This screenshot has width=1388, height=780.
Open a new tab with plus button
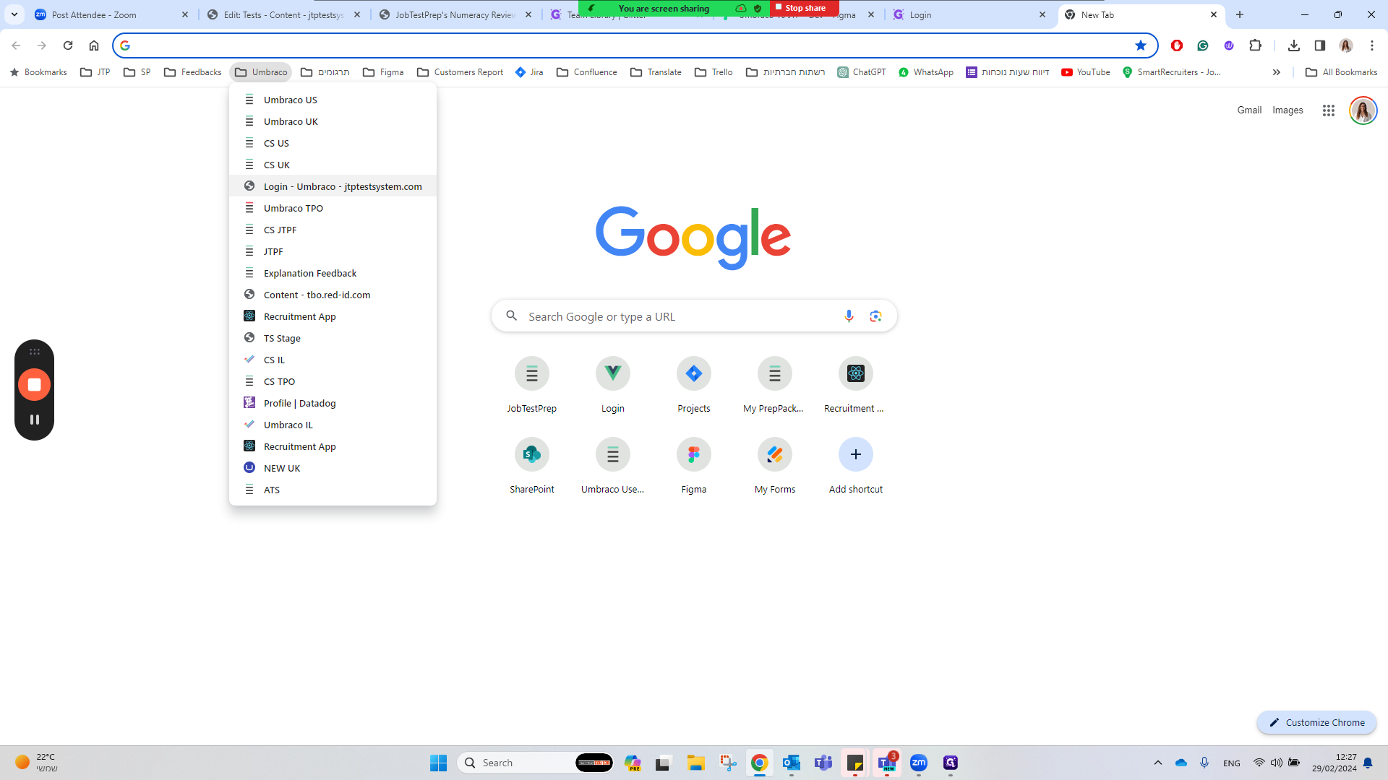point(1240,14)
